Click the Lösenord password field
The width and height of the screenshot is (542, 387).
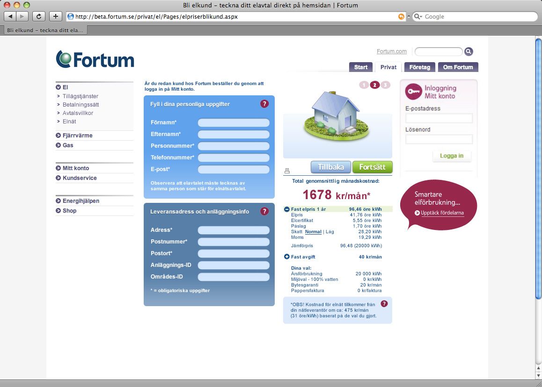click(439, 139)
